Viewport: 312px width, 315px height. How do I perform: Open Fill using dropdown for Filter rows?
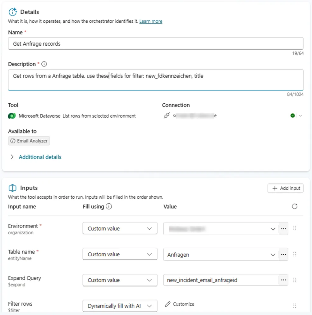pyautogui.click(x=120, y=306)
